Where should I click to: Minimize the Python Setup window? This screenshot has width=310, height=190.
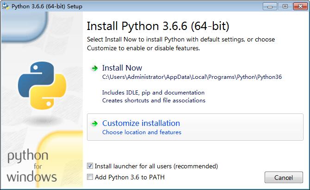tap(271, 6)
